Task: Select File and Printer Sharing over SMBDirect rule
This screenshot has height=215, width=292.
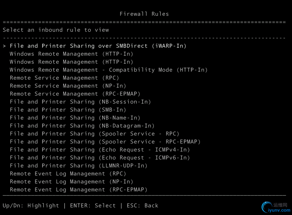Action: click(98, 46)
